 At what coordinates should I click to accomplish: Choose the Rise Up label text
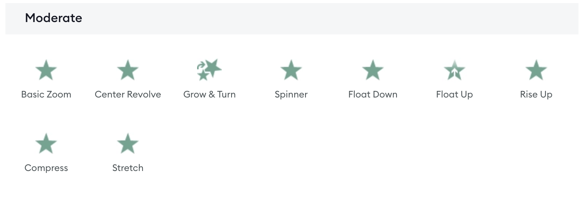click(x=536, y=95)
